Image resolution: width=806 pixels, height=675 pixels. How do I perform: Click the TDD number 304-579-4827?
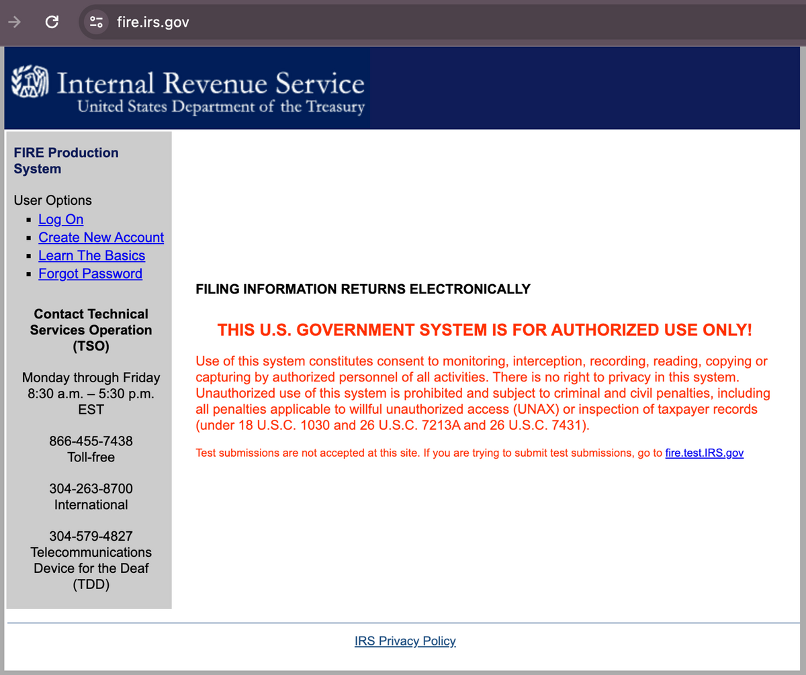[x=91, y=536]
